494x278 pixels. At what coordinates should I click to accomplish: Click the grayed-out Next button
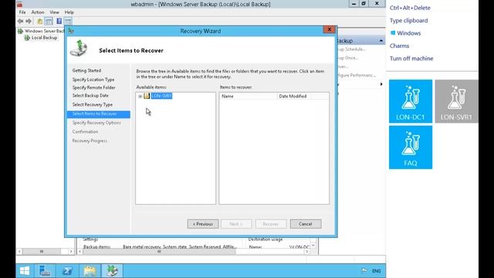point(236,224)
